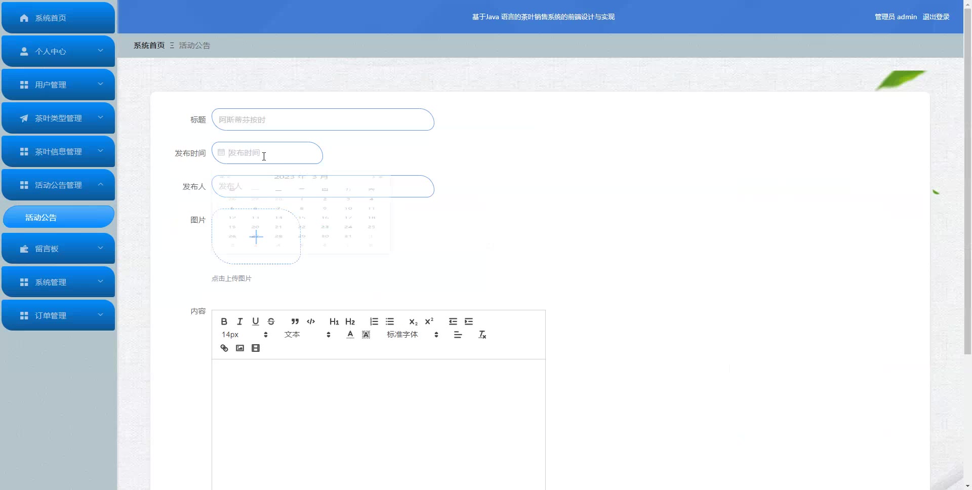Expand 用户管理 sidebar menu
The height and width of the screenshot is (490, 972).
pos(58,85)
